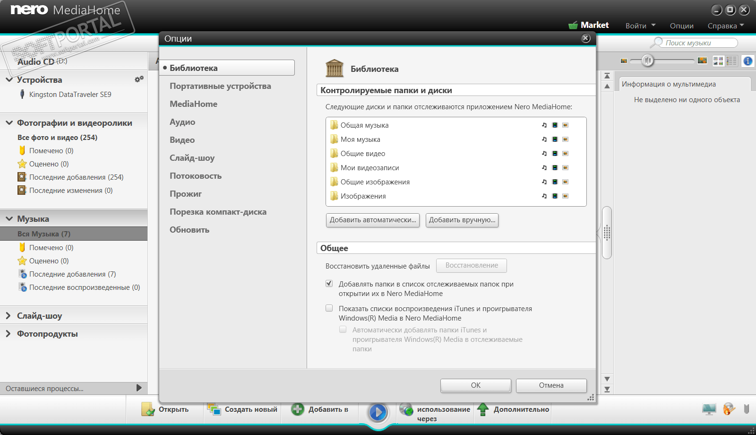Image resolution: width=756 pixels, height=435 pixels.
Task: Click the green plus Добавить в icon
Action: tap(297, 409)
